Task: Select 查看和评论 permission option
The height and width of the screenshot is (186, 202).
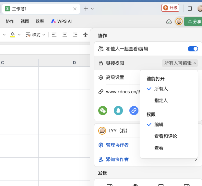Action: [x=165, y=136]
